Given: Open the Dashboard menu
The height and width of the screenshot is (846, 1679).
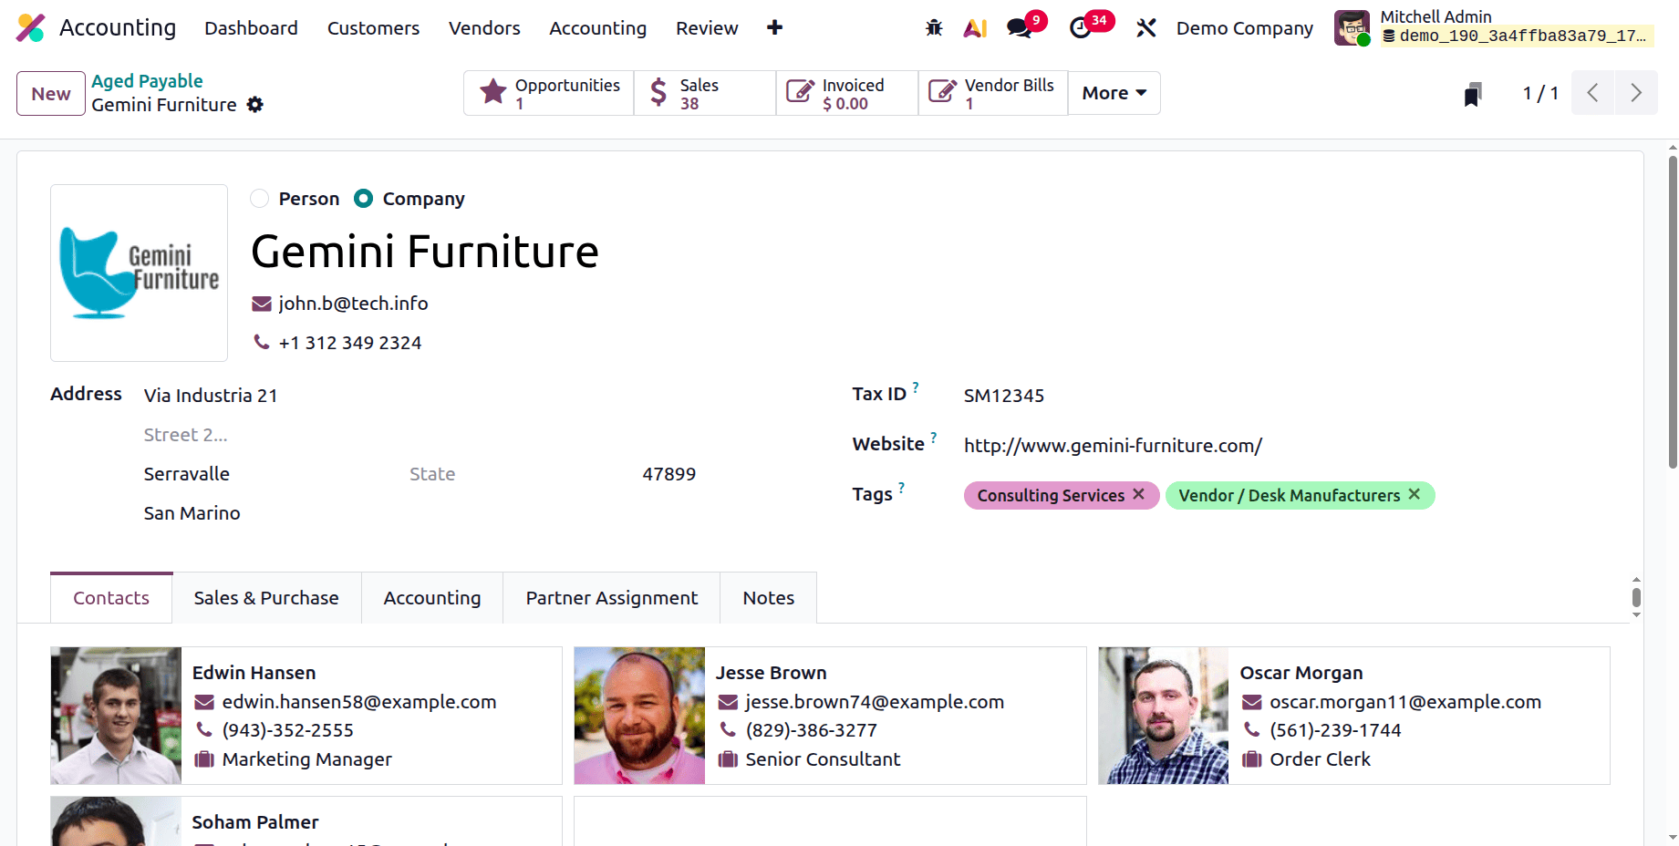Looking at the screenshot, I should click(x=251, y=28).
